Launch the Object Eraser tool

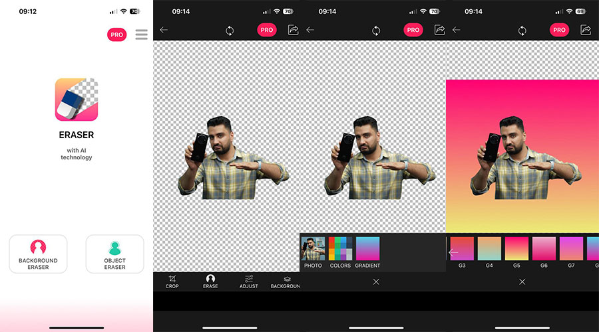point(114,254)
